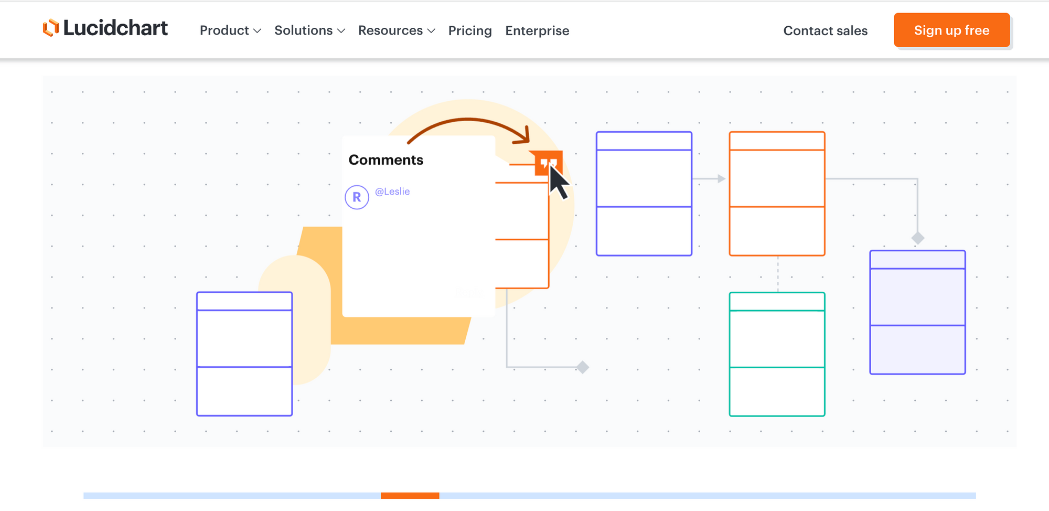Click the black mouse cursor graphic
This screenshot has height=511, width=1049.
point(558,184)
